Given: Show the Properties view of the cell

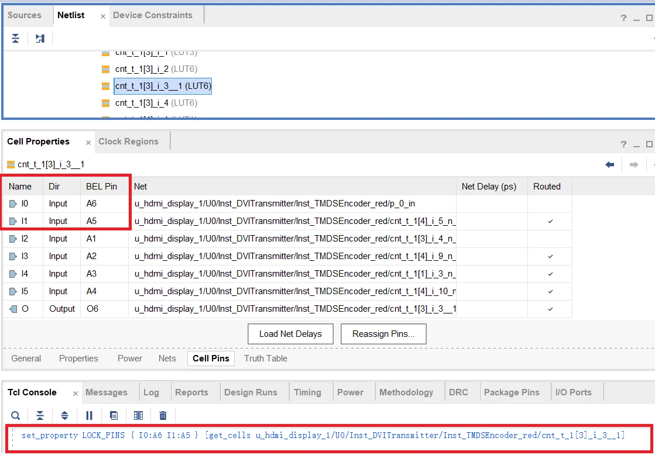Looking at the screenshot, I should pyautogui.click(x=78, y=359).
